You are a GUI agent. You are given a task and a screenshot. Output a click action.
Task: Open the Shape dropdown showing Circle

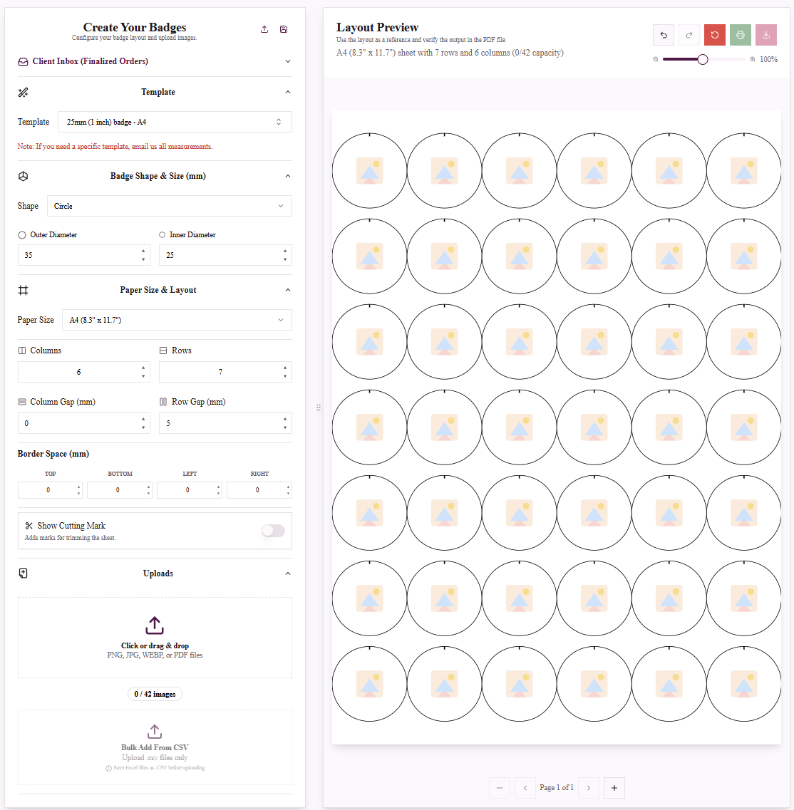(170, 206)
